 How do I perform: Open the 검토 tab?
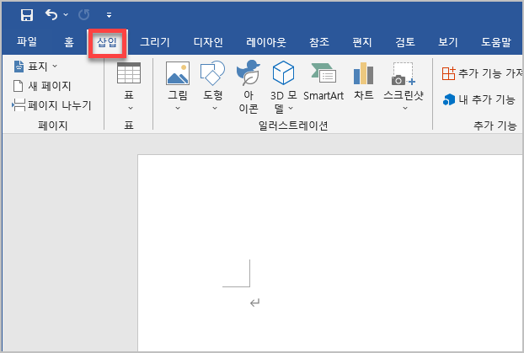point(405,42)
